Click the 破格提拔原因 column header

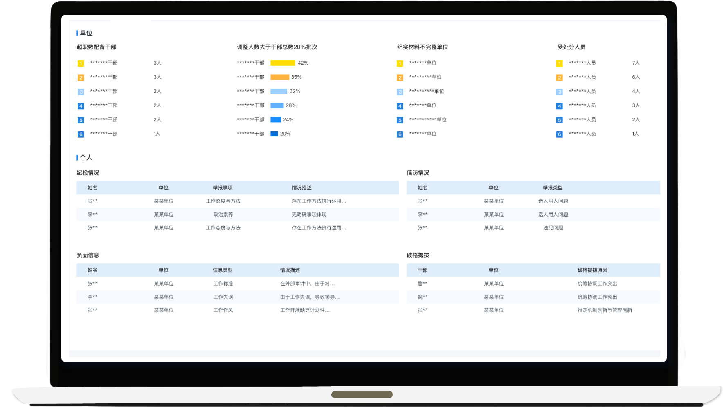click(x=592, y=270)
